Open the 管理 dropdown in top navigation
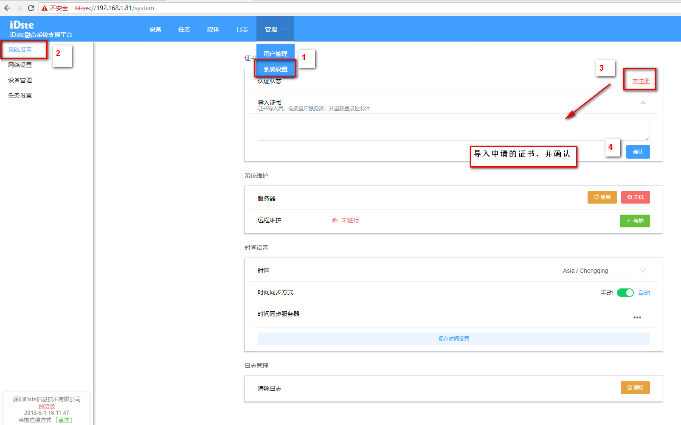 275,29
